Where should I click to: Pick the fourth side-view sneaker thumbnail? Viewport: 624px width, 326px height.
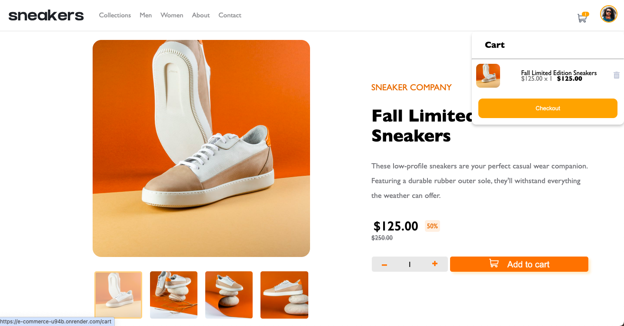284,295
